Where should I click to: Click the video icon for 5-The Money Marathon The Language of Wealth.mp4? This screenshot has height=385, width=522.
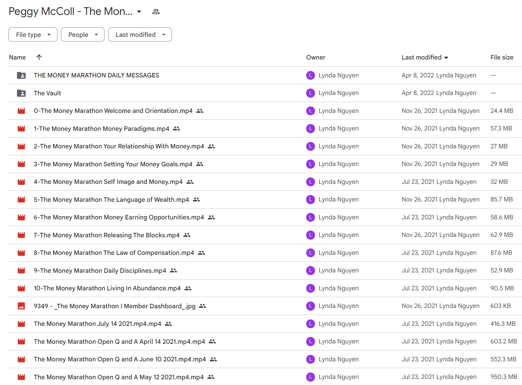tap(21, 199)
